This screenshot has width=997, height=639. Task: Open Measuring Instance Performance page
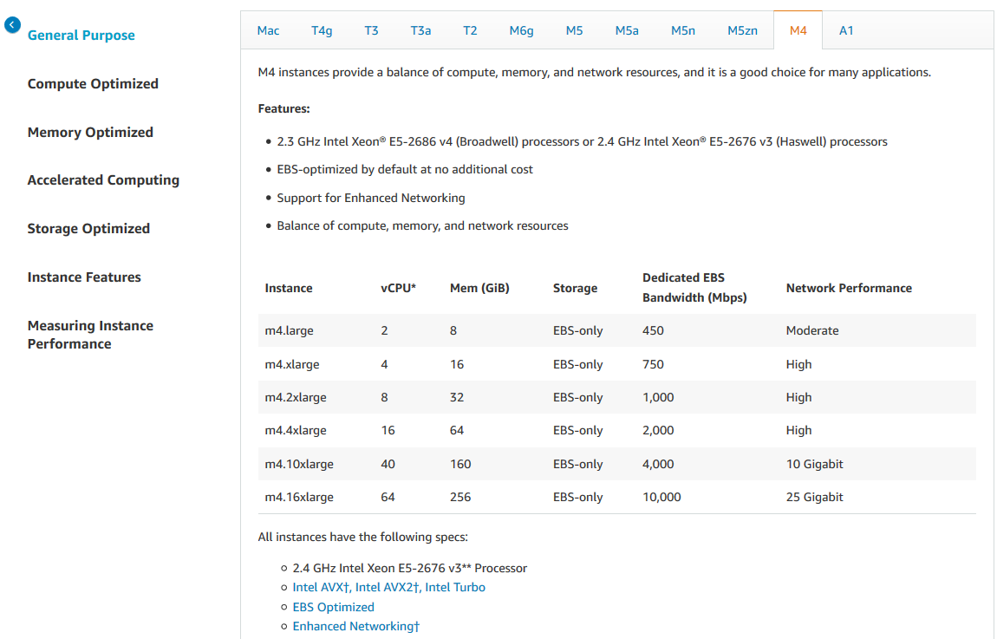[90, 335]
